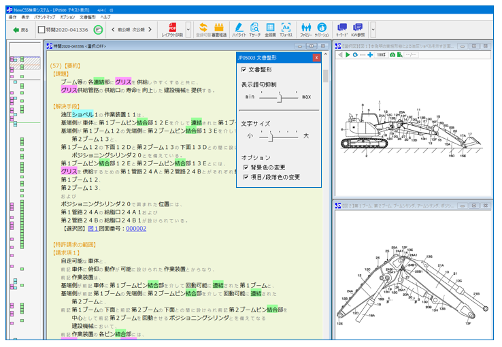Click the --/-- page counter field
502x347 pixels.
(411, 55)
